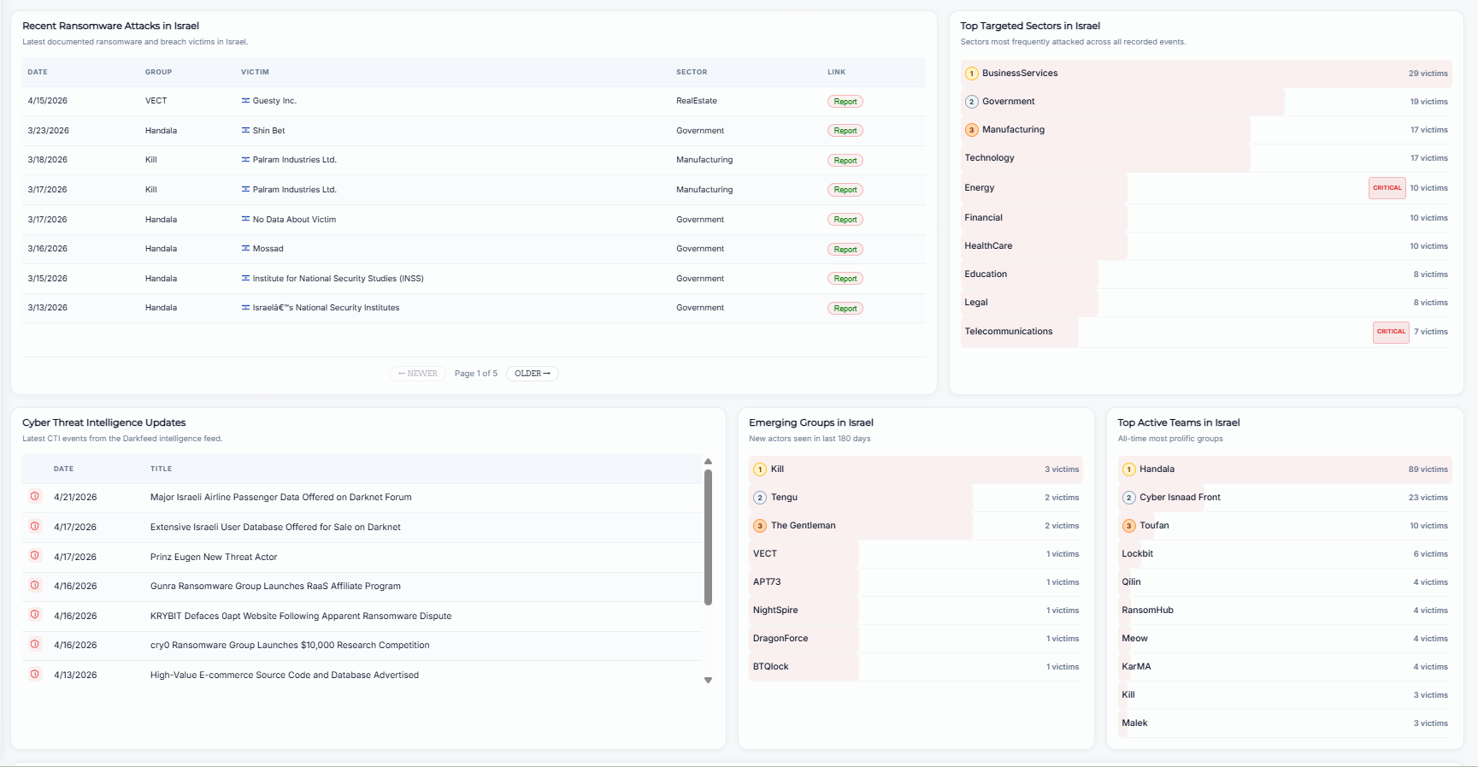The image size is (1478, 767).
Task: Open KRYBIT Defaces 0apt Website event
Action: (301, 616)
